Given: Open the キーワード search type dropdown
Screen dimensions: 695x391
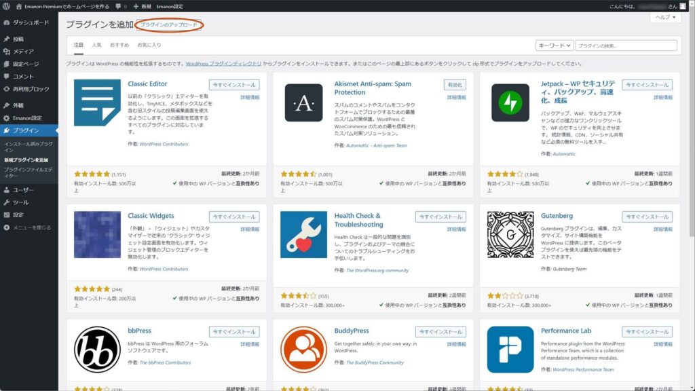Looking at the screenshot, I should click(x=553, y=45).
